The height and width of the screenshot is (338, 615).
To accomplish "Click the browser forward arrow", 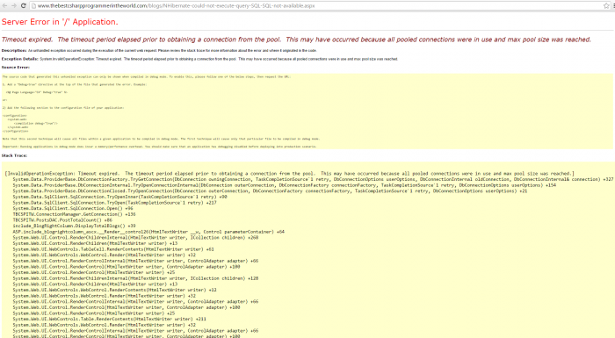I will coord(14,6).
